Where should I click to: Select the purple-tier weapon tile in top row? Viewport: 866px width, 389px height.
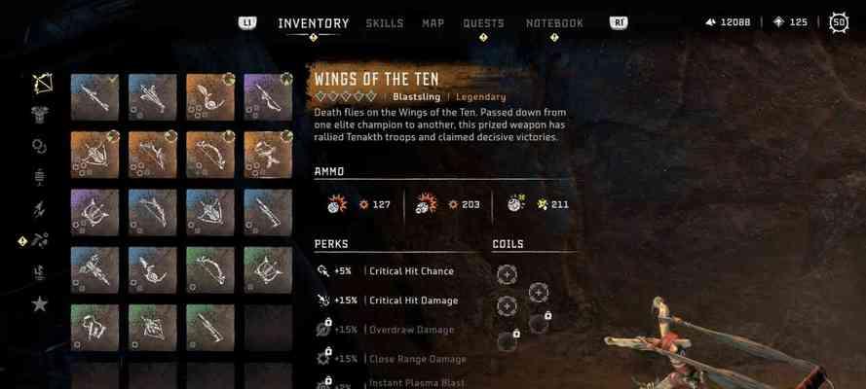pos(268,97)
